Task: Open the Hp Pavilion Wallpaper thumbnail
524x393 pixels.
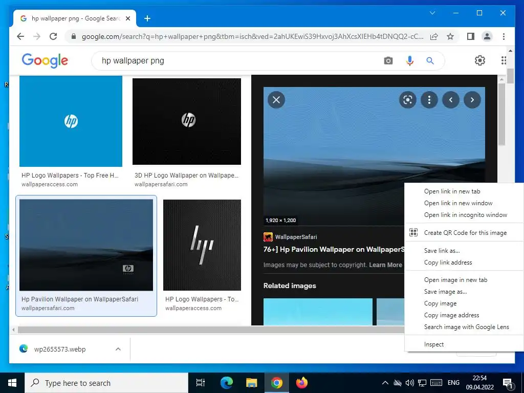Action: (86, 245)
